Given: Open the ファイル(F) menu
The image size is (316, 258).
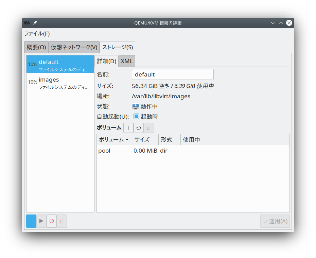Looking at the screenshot, I should tap(37, 34).
